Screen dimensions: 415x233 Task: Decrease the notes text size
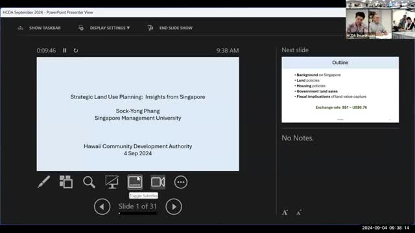(x=299, y=212)
